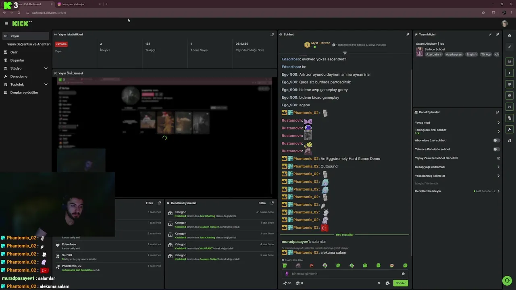Expand the Topluluk sidebar section
The image size is (516, 290).
point(26,84)
